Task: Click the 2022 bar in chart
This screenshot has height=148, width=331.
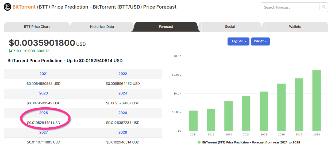Action: pos(211,120)
